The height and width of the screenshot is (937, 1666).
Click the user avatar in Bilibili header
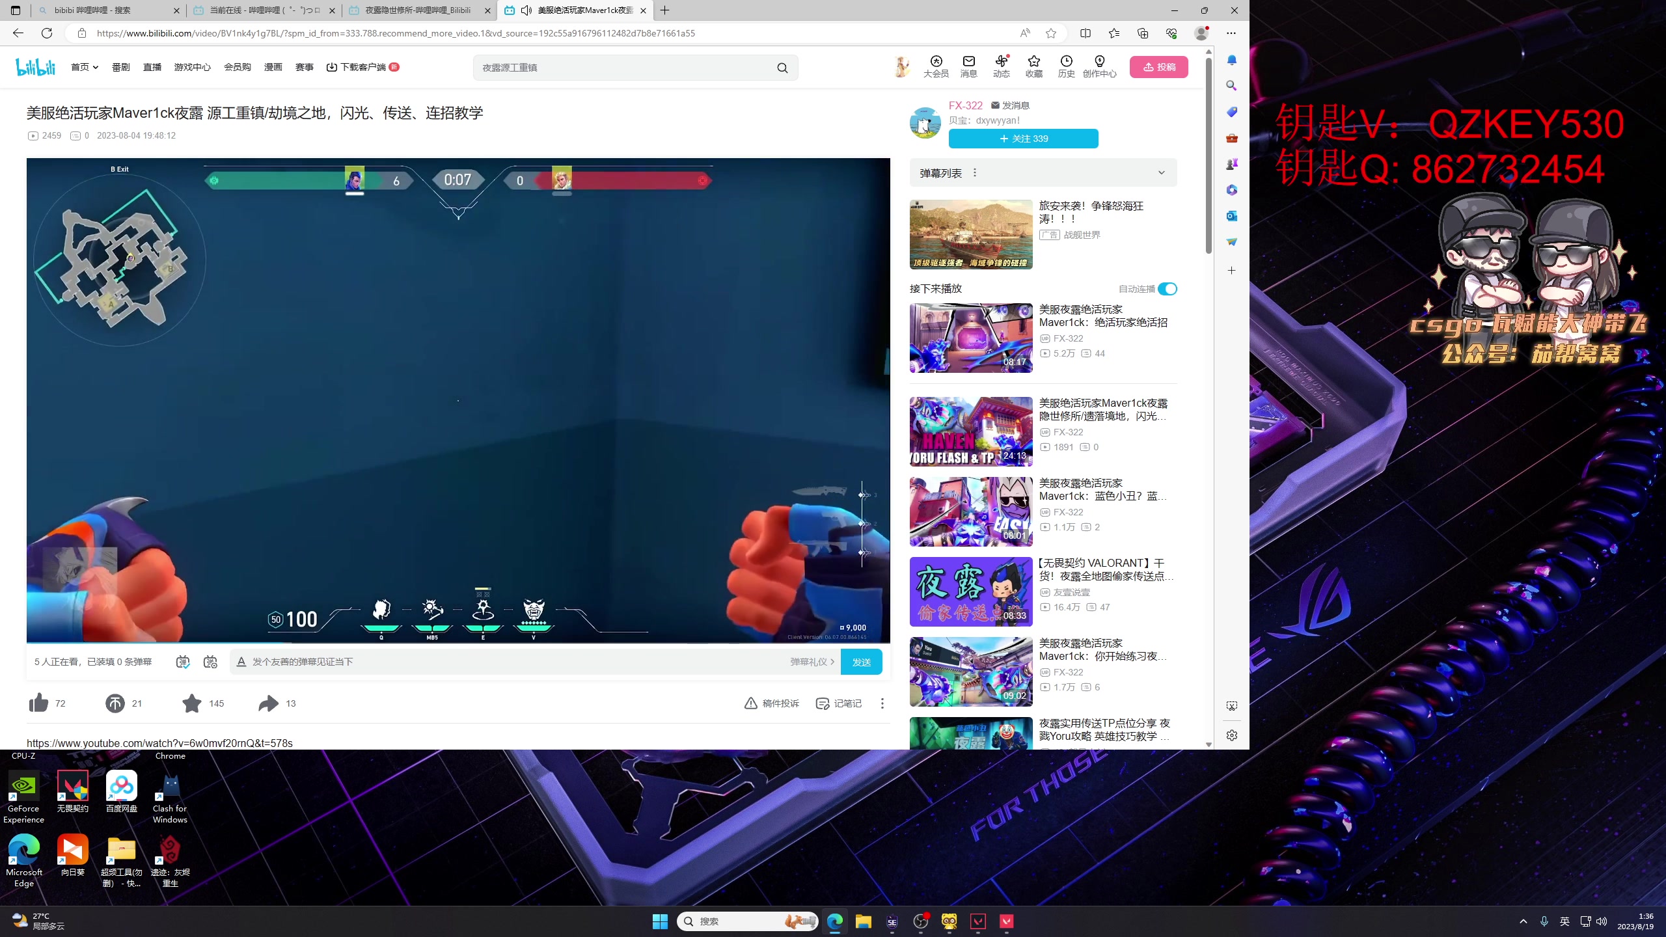click(x=903, y=66)
